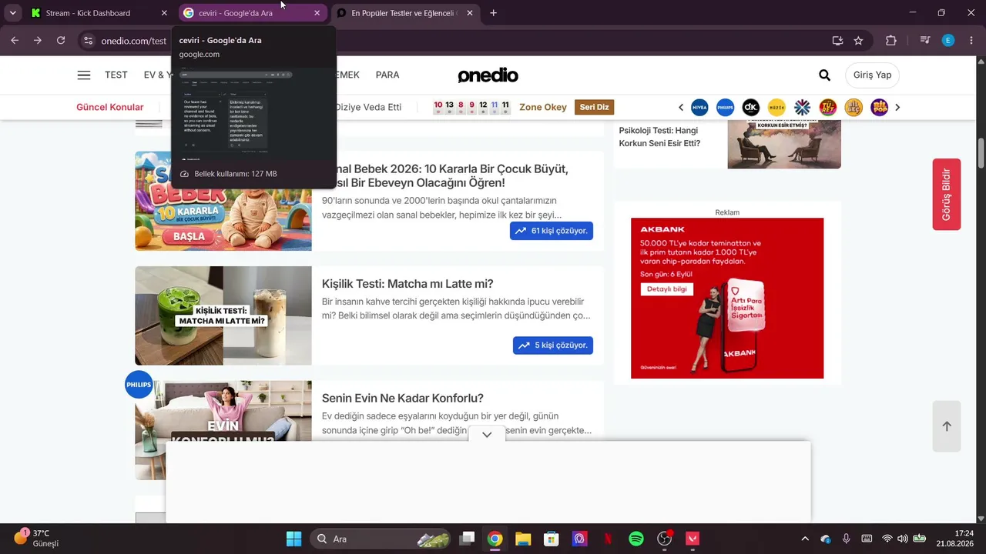
Task: Open the Senin Evin Ne Kadar Konforlu? title
Action: [x=403, y=399]
